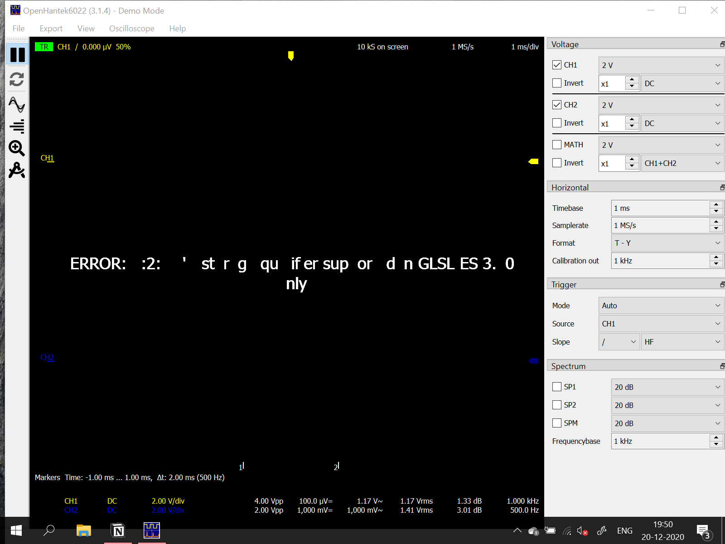Select the waveform voltage view tool
Screen dimensions: 725x544
(17, 105)
